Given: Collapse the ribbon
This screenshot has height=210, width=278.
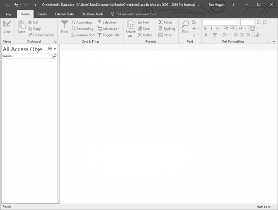Looking at the screenshot, I should pyautogui.click(x=274, y=42).
